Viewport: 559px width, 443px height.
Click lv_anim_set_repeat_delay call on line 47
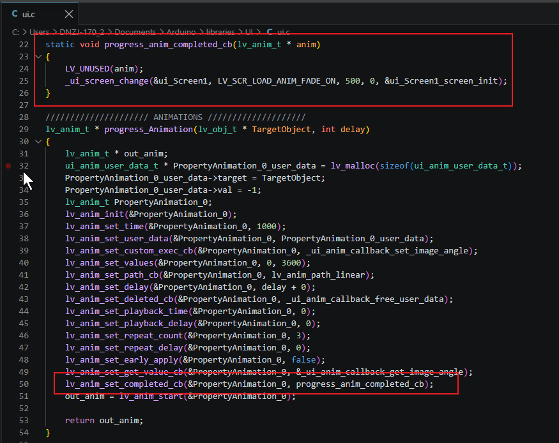coord(124,347)
